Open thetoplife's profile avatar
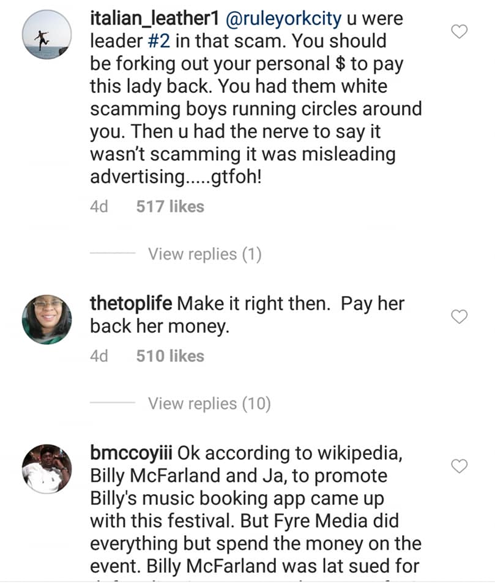This screenshot has width=495, height=587. [47, 319]
